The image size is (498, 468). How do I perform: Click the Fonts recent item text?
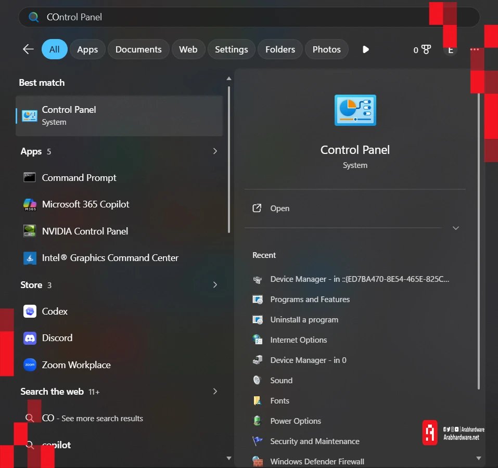279,401
